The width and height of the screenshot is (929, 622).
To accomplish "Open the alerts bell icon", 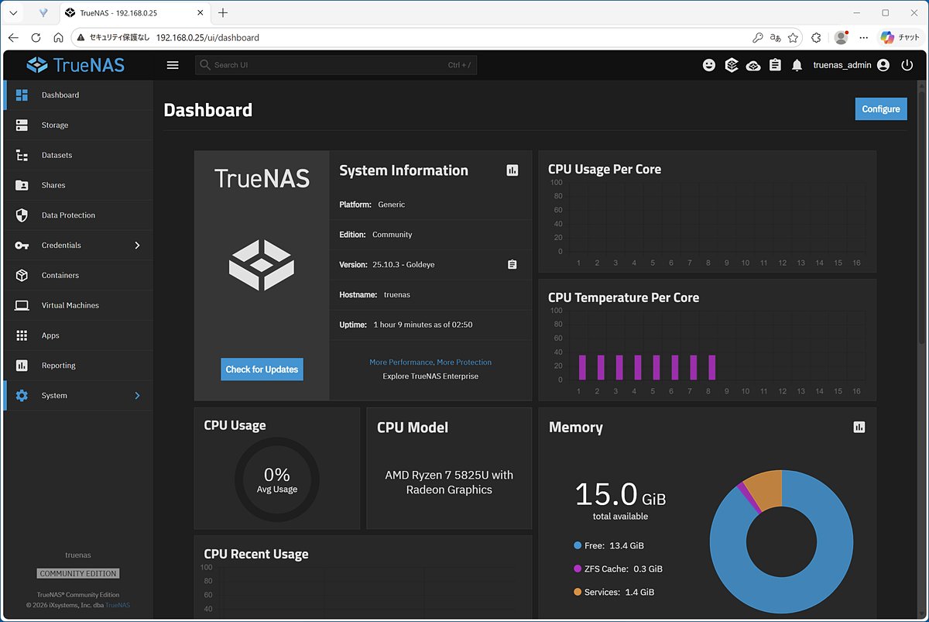I will click(797, 66).
